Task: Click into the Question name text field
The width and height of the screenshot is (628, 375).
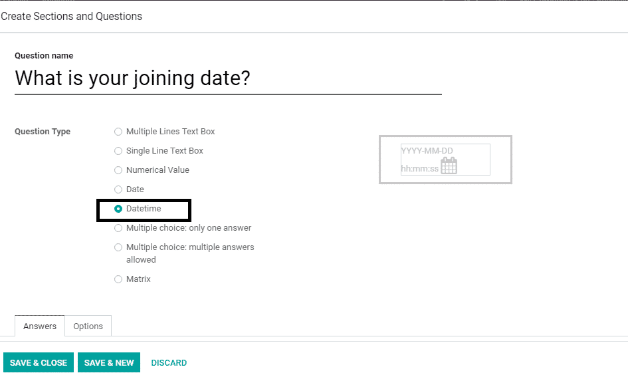Action: [x=227, y=78]
